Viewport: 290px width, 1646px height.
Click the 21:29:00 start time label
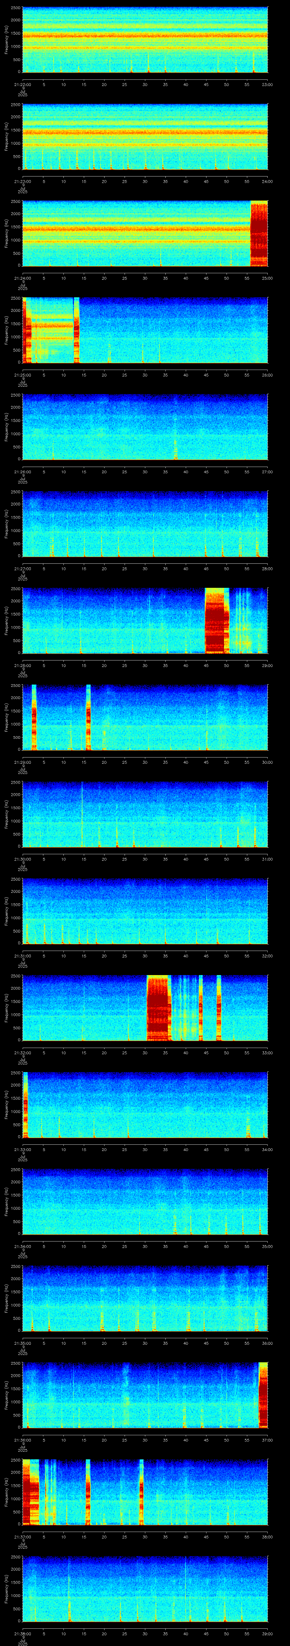22,762
